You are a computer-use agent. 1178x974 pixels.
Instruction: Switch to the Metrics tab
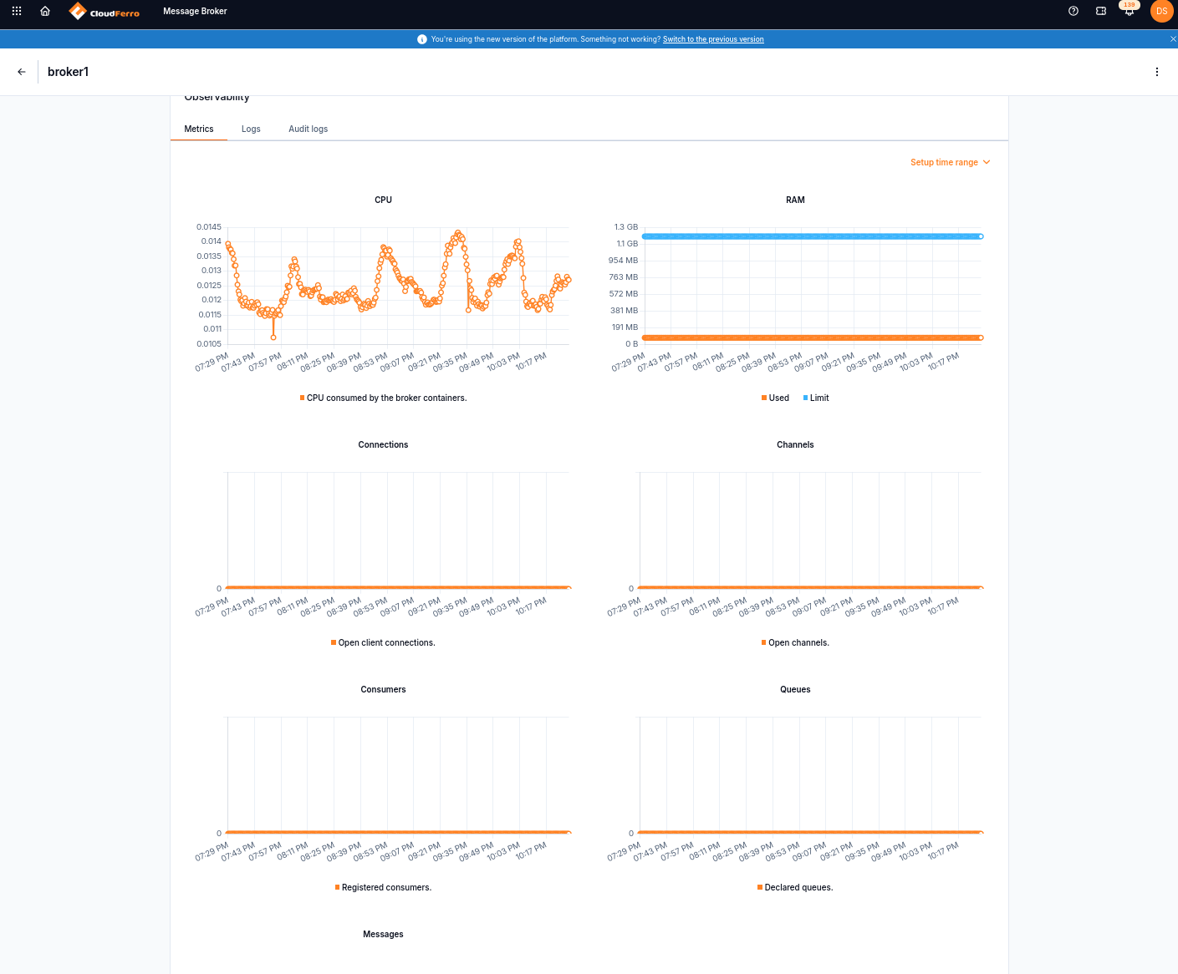click(x=199, y=129)
